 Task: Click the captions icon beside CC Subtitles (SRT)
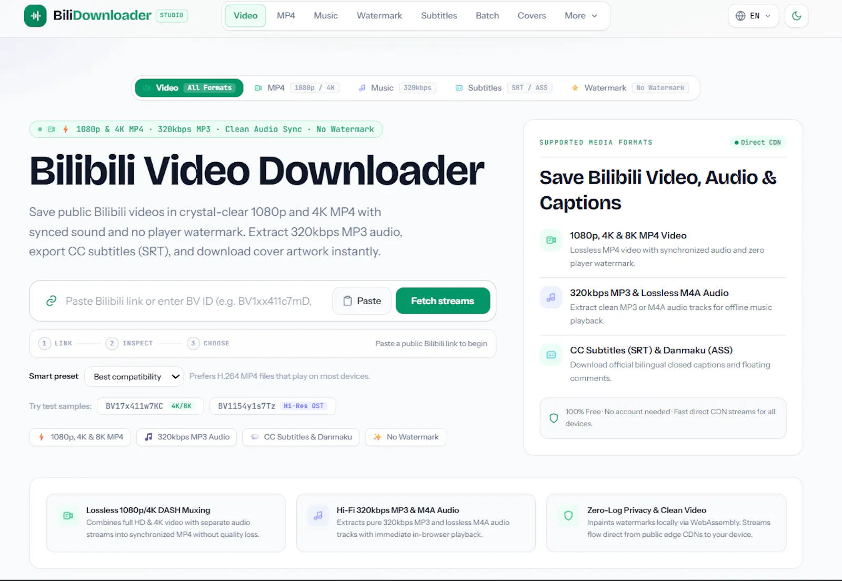551,355
